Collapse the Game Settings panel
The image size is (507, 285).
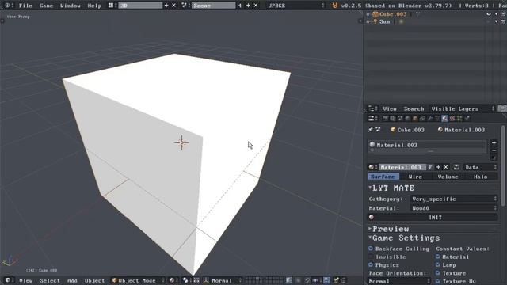click(370, 237)
